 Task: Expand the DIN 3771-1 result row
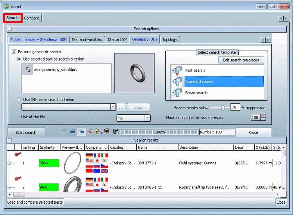tap(9, 163)
